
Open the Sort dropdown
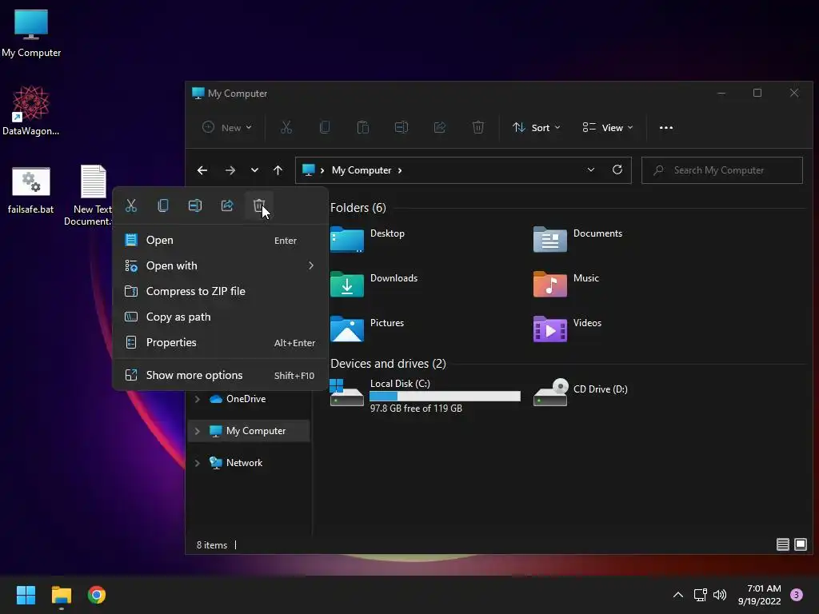pos(537,128)
